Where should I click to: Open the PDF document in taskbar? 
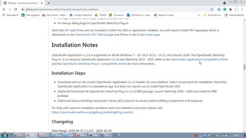45,135
